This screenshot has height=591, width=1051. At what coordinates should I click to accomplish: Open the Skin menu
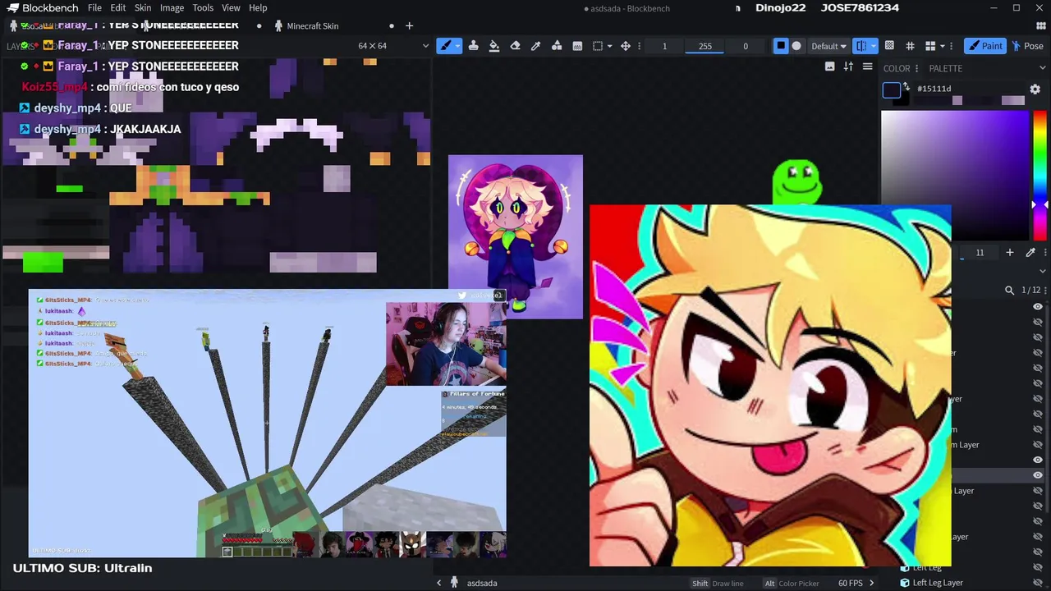[143, 8]
